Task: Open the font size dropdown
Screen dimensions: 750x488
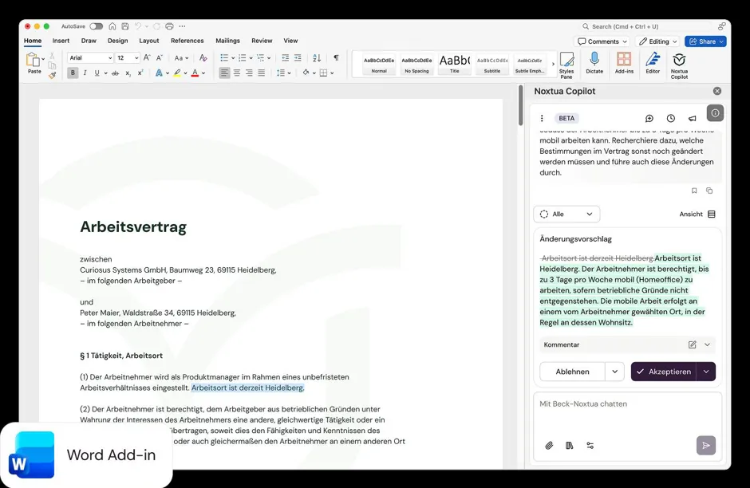Action: pyautogui.click(x=136, y=58)
